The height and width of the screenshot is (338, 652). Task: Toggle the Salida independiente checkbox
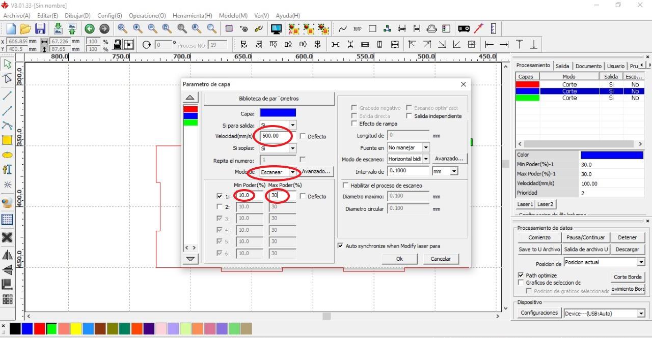(x=409, y=116)
